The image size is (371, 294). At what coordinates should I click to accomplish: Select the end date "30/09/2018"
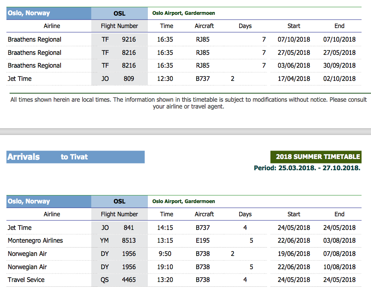click(x=339, y=65)
